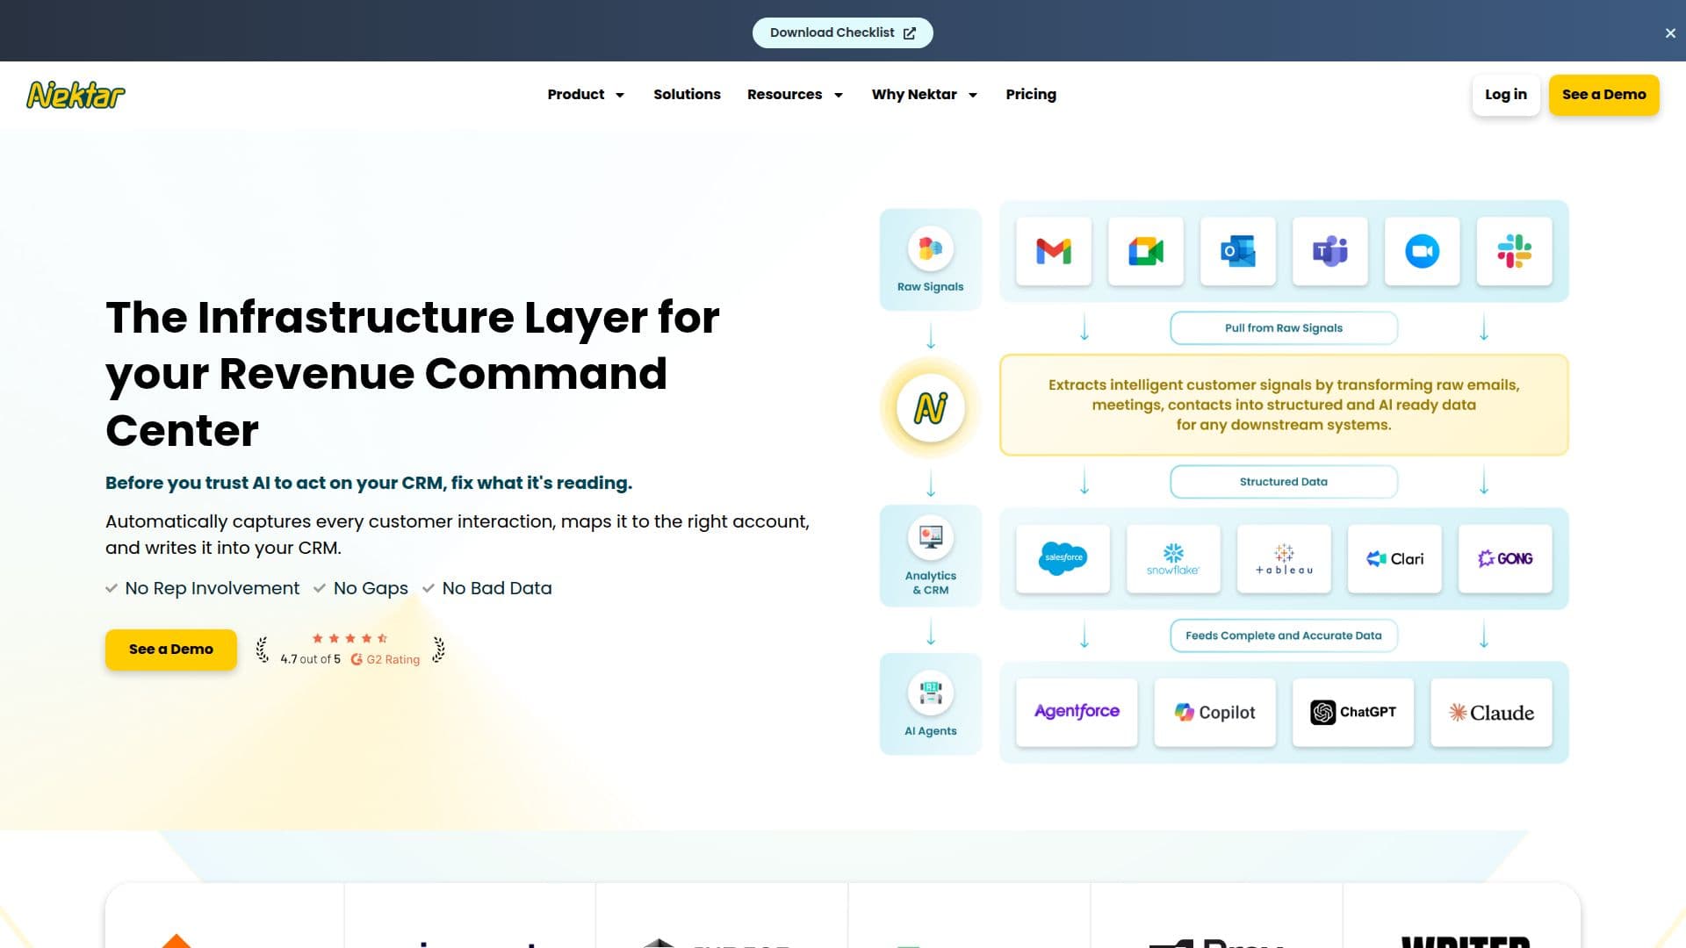
Task: Click the star rating row
Action: pos(349,638)
